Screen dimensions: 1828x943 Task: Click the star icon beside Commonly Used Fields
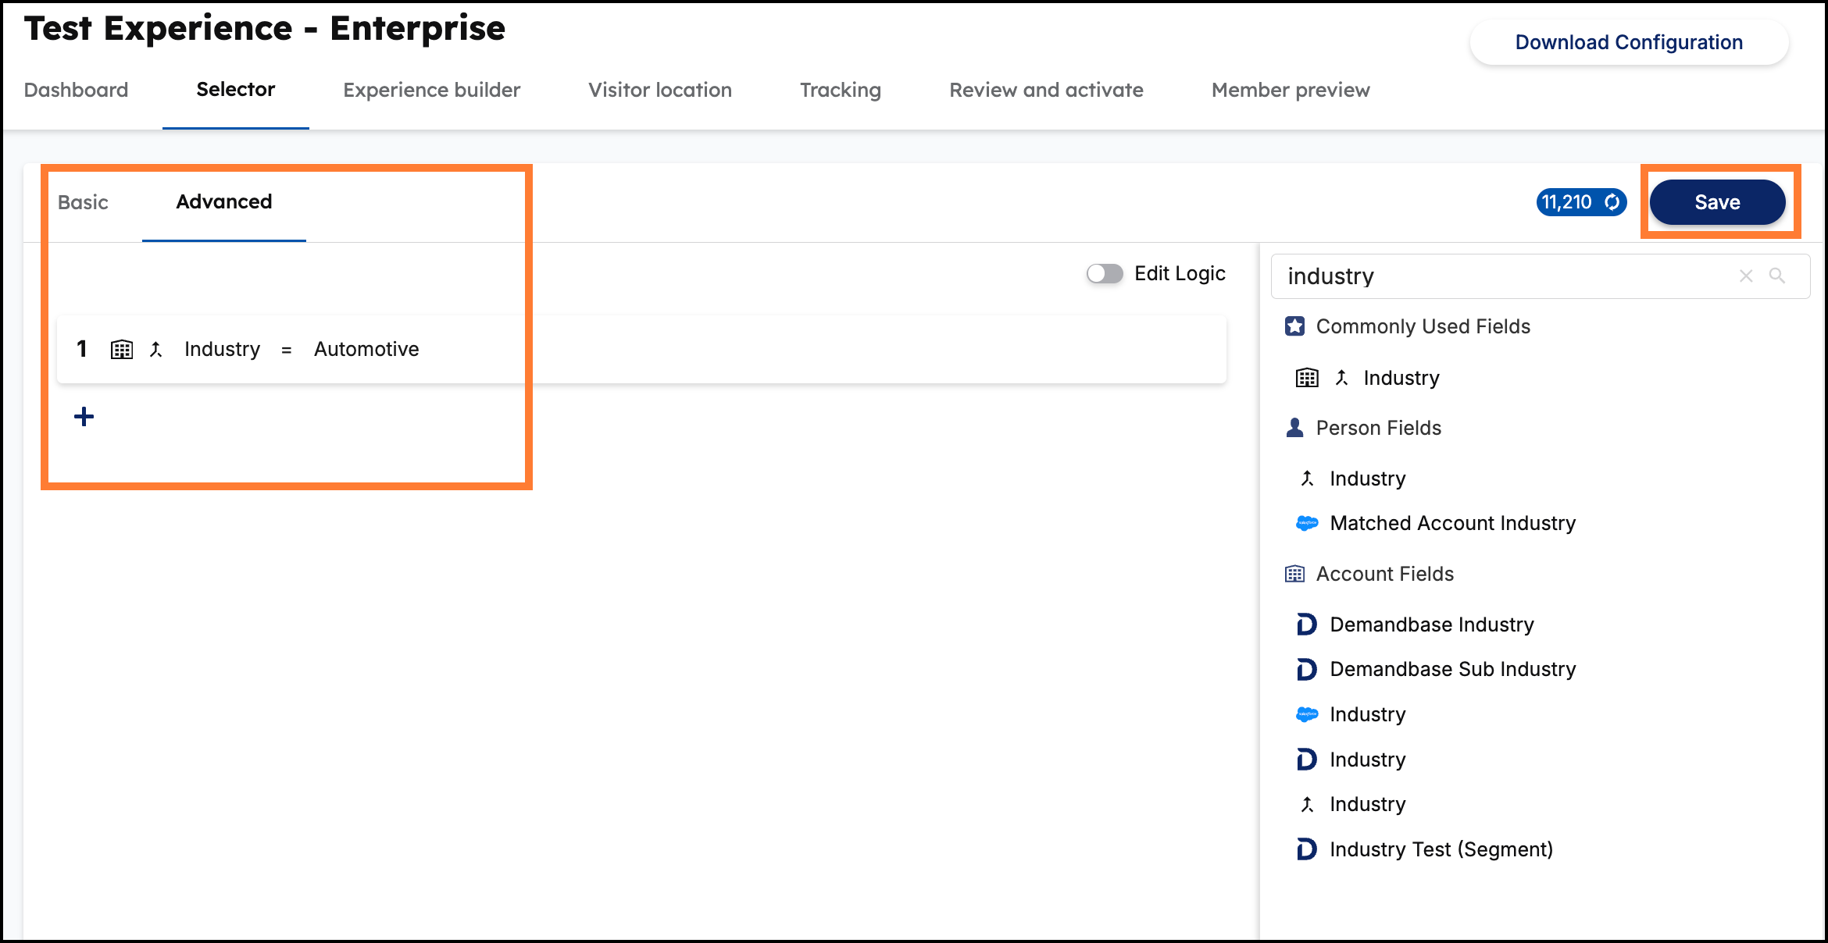(x=1295, y=326)
